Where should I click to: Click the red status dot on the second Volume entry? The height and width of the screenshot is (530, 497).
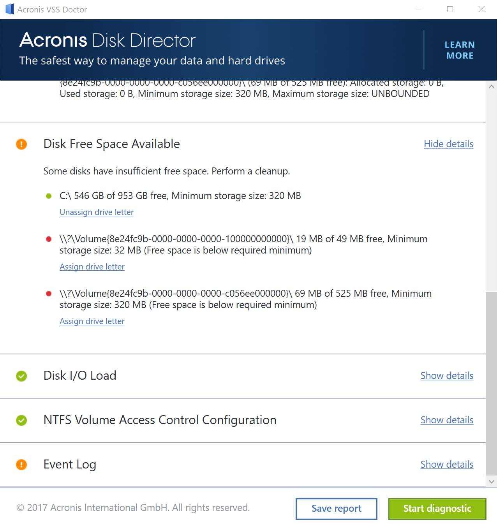click(48, 293)
